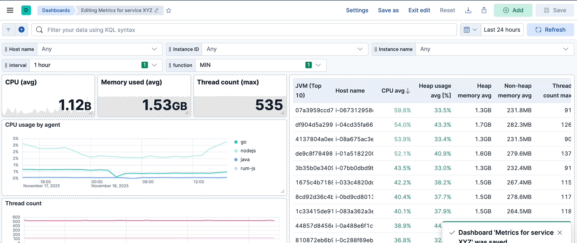Open the filter options menu icon

8,30
